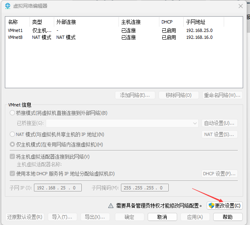Open DHCP 设置(P)... button

[x=220, y=174]
